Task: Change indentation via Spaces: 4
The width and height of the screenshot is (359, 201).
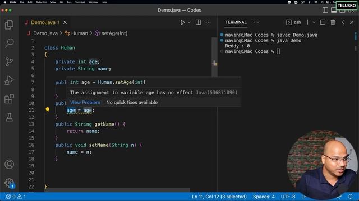Action: 264,197
